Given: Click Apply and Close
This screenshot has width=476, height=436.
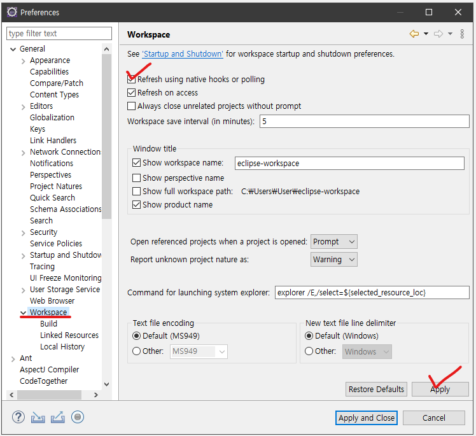Looking at the screenshot, I should pos(367,418).
